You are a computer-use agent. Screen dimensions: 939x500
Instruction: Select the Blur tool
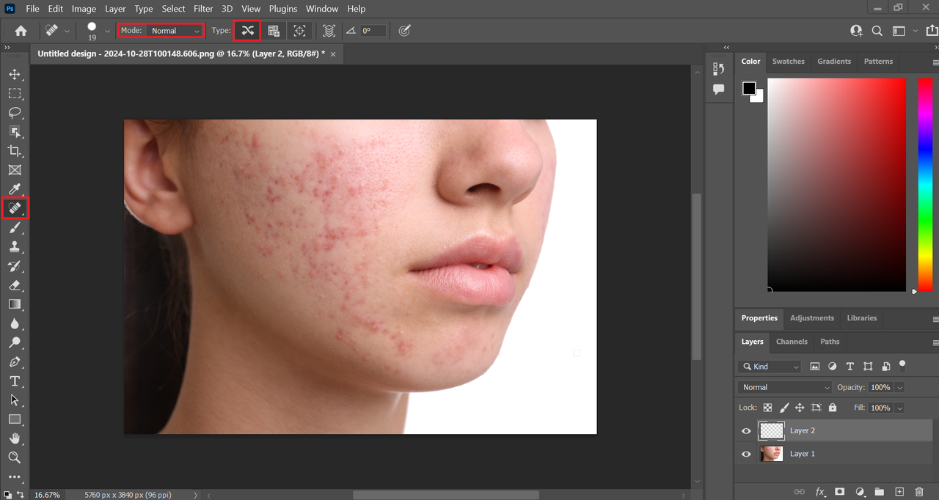pyautogui.click(x=15, y=323)
